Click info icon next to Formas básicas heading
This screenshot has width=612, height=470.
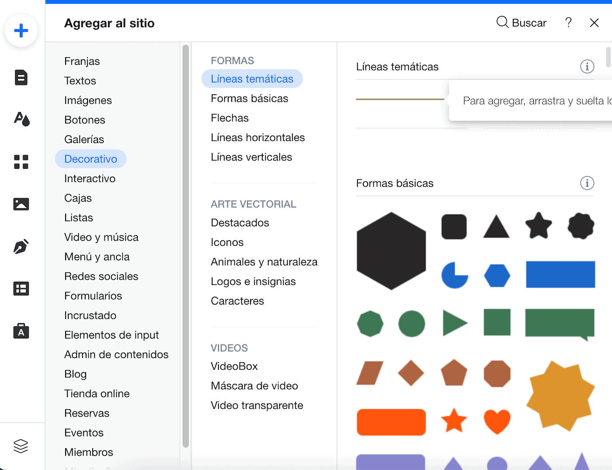587,183
